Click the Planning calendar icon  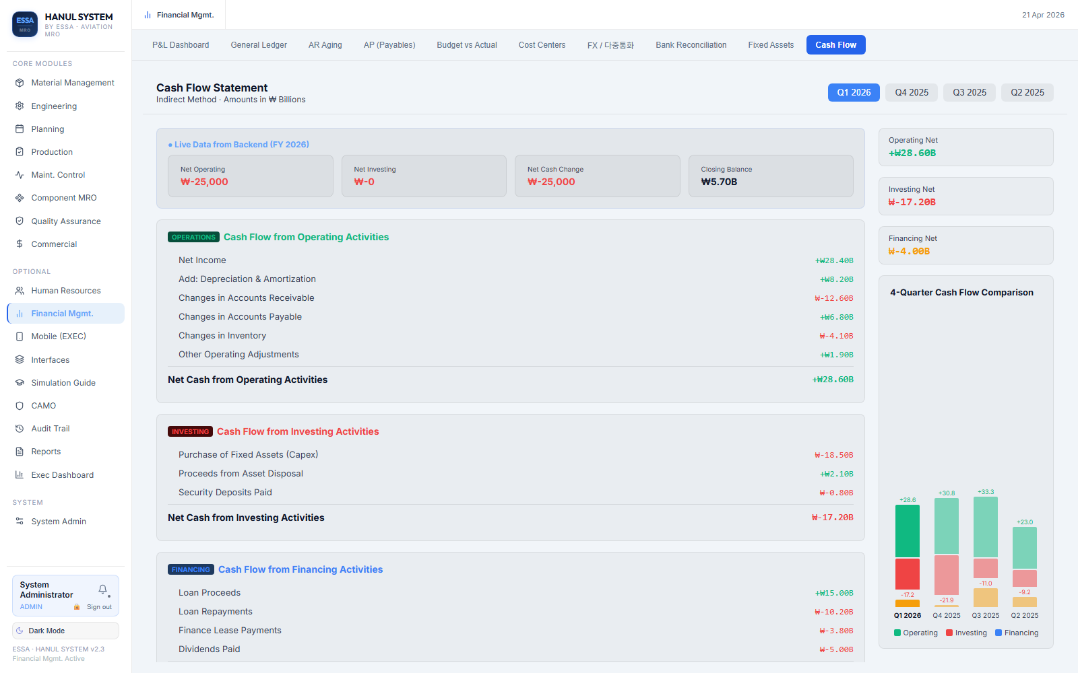[20, 129]
